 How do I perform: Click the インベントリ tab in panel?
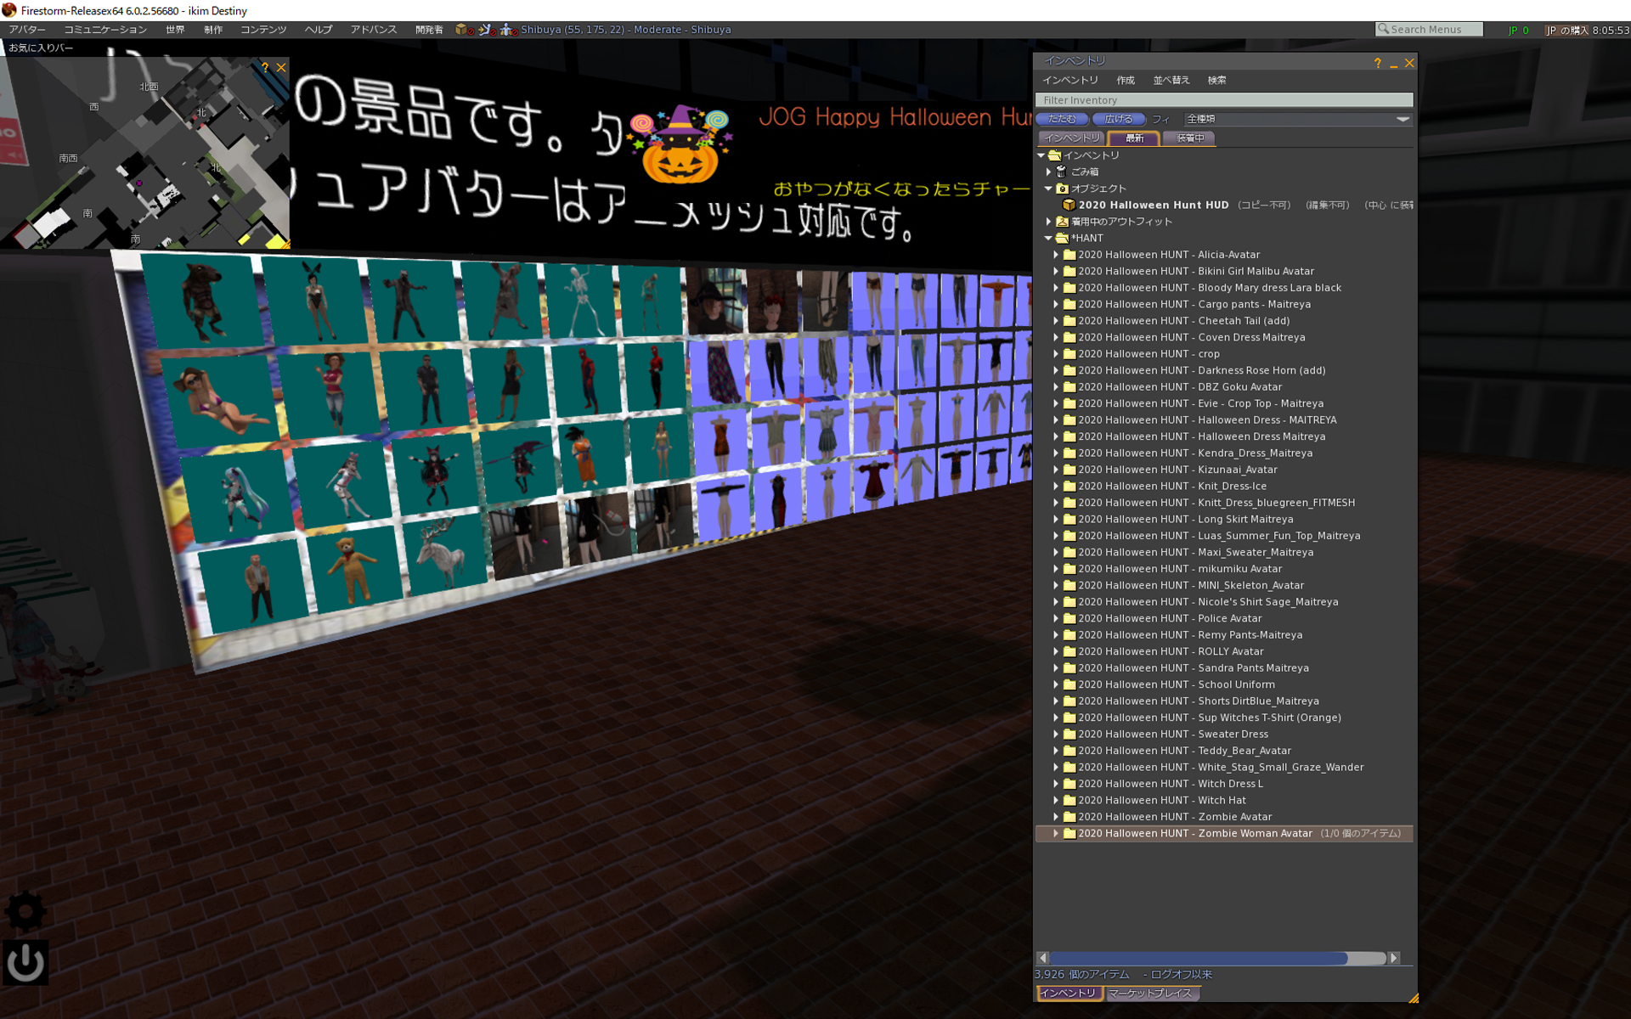[1069, 136]
